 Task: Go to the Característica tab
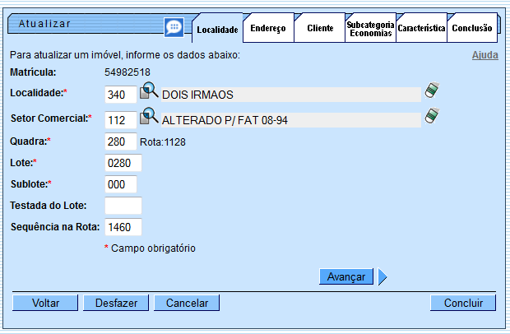tap(421, 28)
